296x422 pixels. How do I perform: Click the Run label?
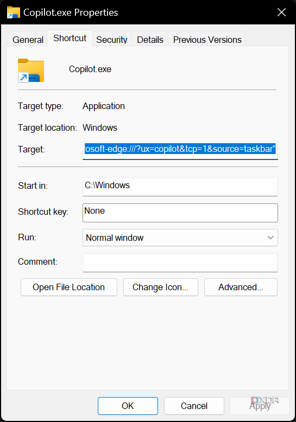(27, 237)
